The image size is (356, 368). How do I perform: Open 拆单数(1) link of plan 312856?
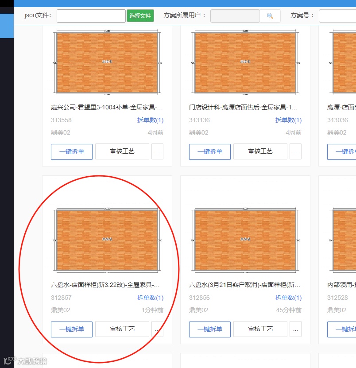288,298
